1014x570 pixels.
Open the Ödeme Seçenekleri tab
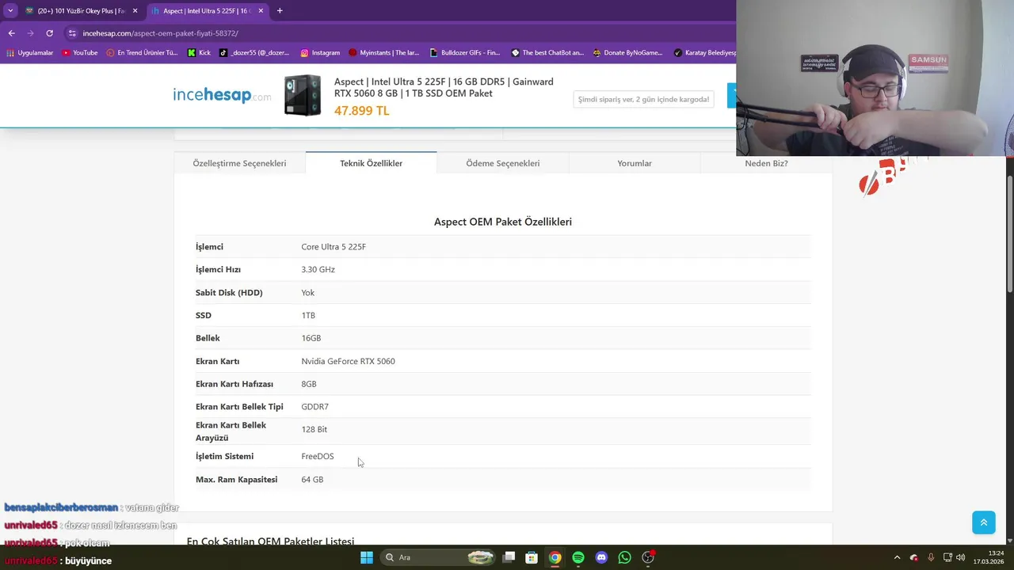click(502, 163)
